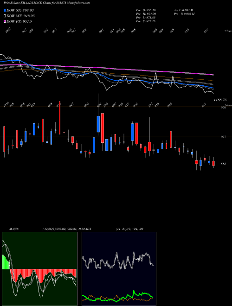
Task: Click the chart title mentioning MunafaSutra.com
Action: (47, 3)
